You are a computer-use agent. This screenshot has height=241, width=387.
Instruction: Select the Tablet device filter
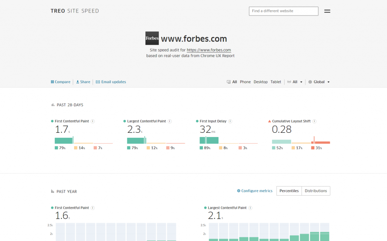pyautogui.click(x=276, y=82)
